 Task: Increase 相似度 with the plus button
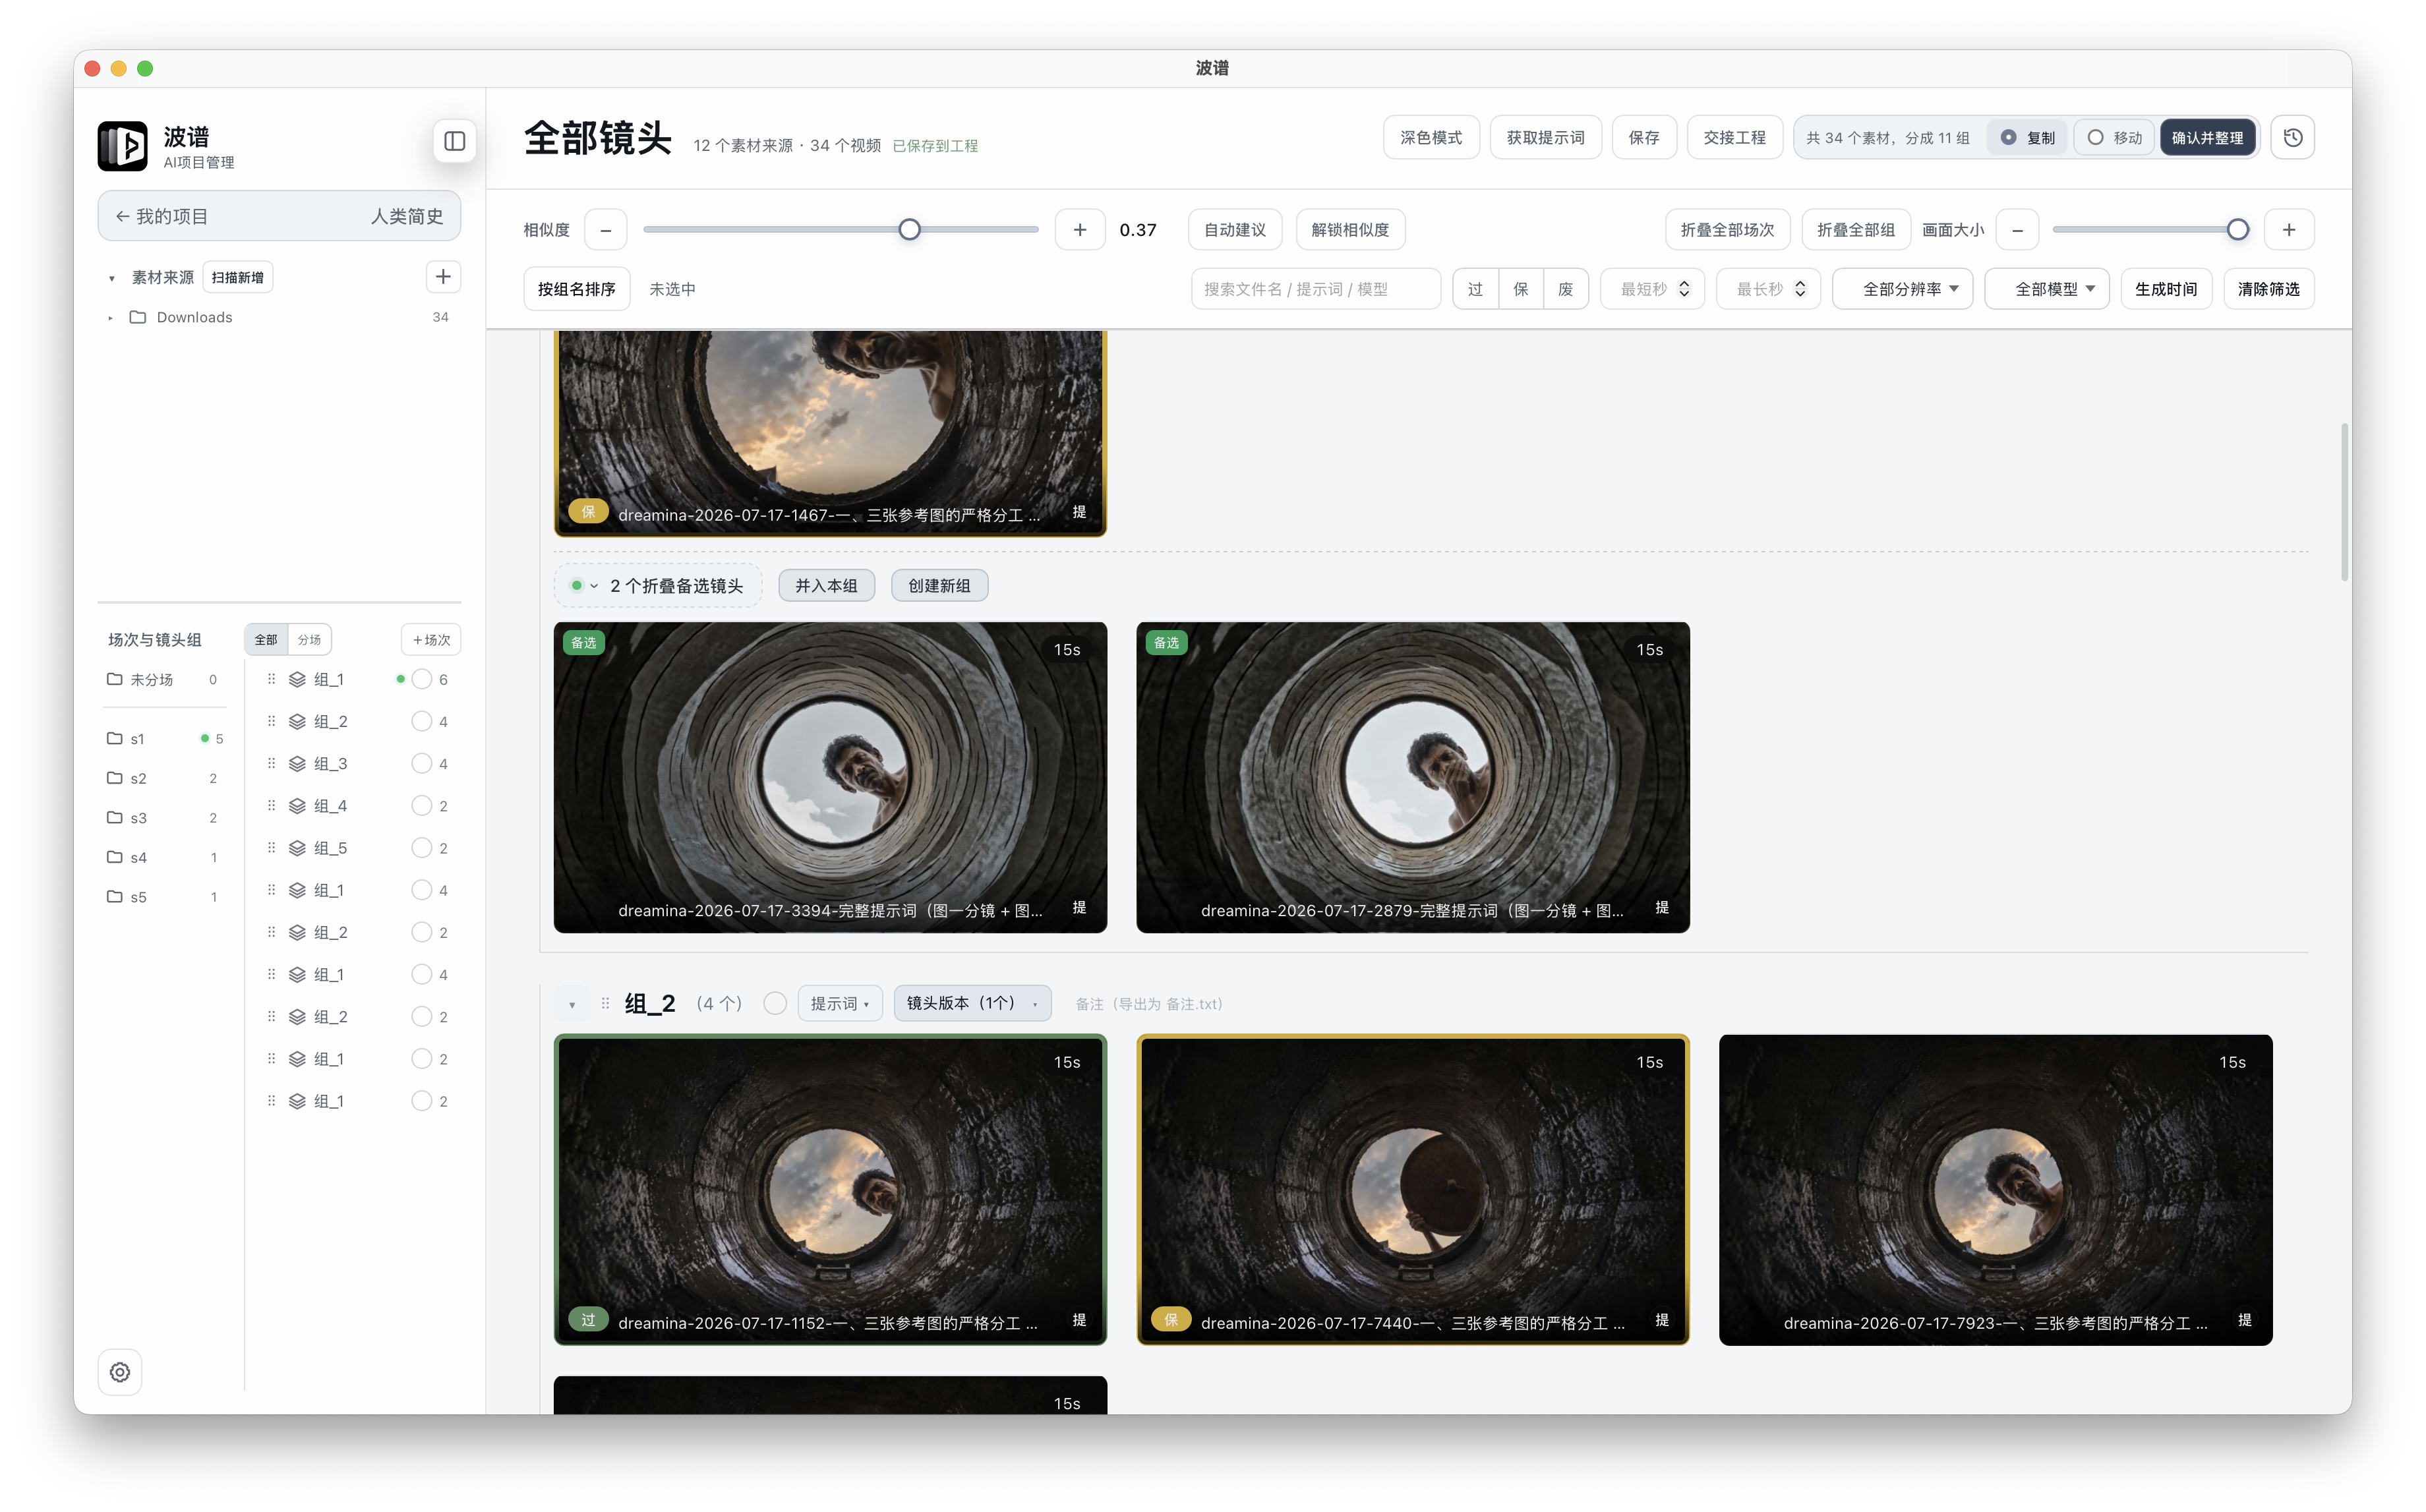click(1080, 230)
